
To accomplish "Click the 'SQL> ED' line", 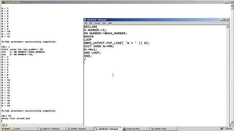I will 6,116.
